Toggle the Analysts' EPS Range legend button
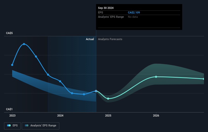 (41, 126)
